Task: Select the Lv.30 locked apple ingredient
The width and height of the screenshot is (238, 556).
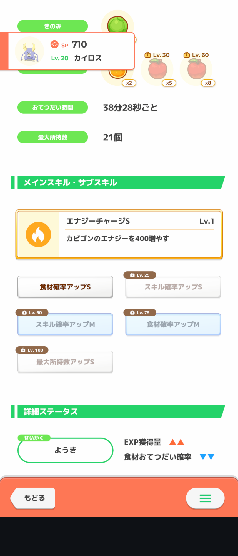Action: click(x=157, y=69)
